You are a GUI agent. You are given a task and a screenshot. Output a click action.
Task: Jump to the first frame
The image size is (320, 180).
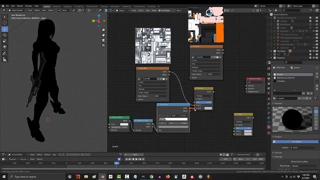126,159
